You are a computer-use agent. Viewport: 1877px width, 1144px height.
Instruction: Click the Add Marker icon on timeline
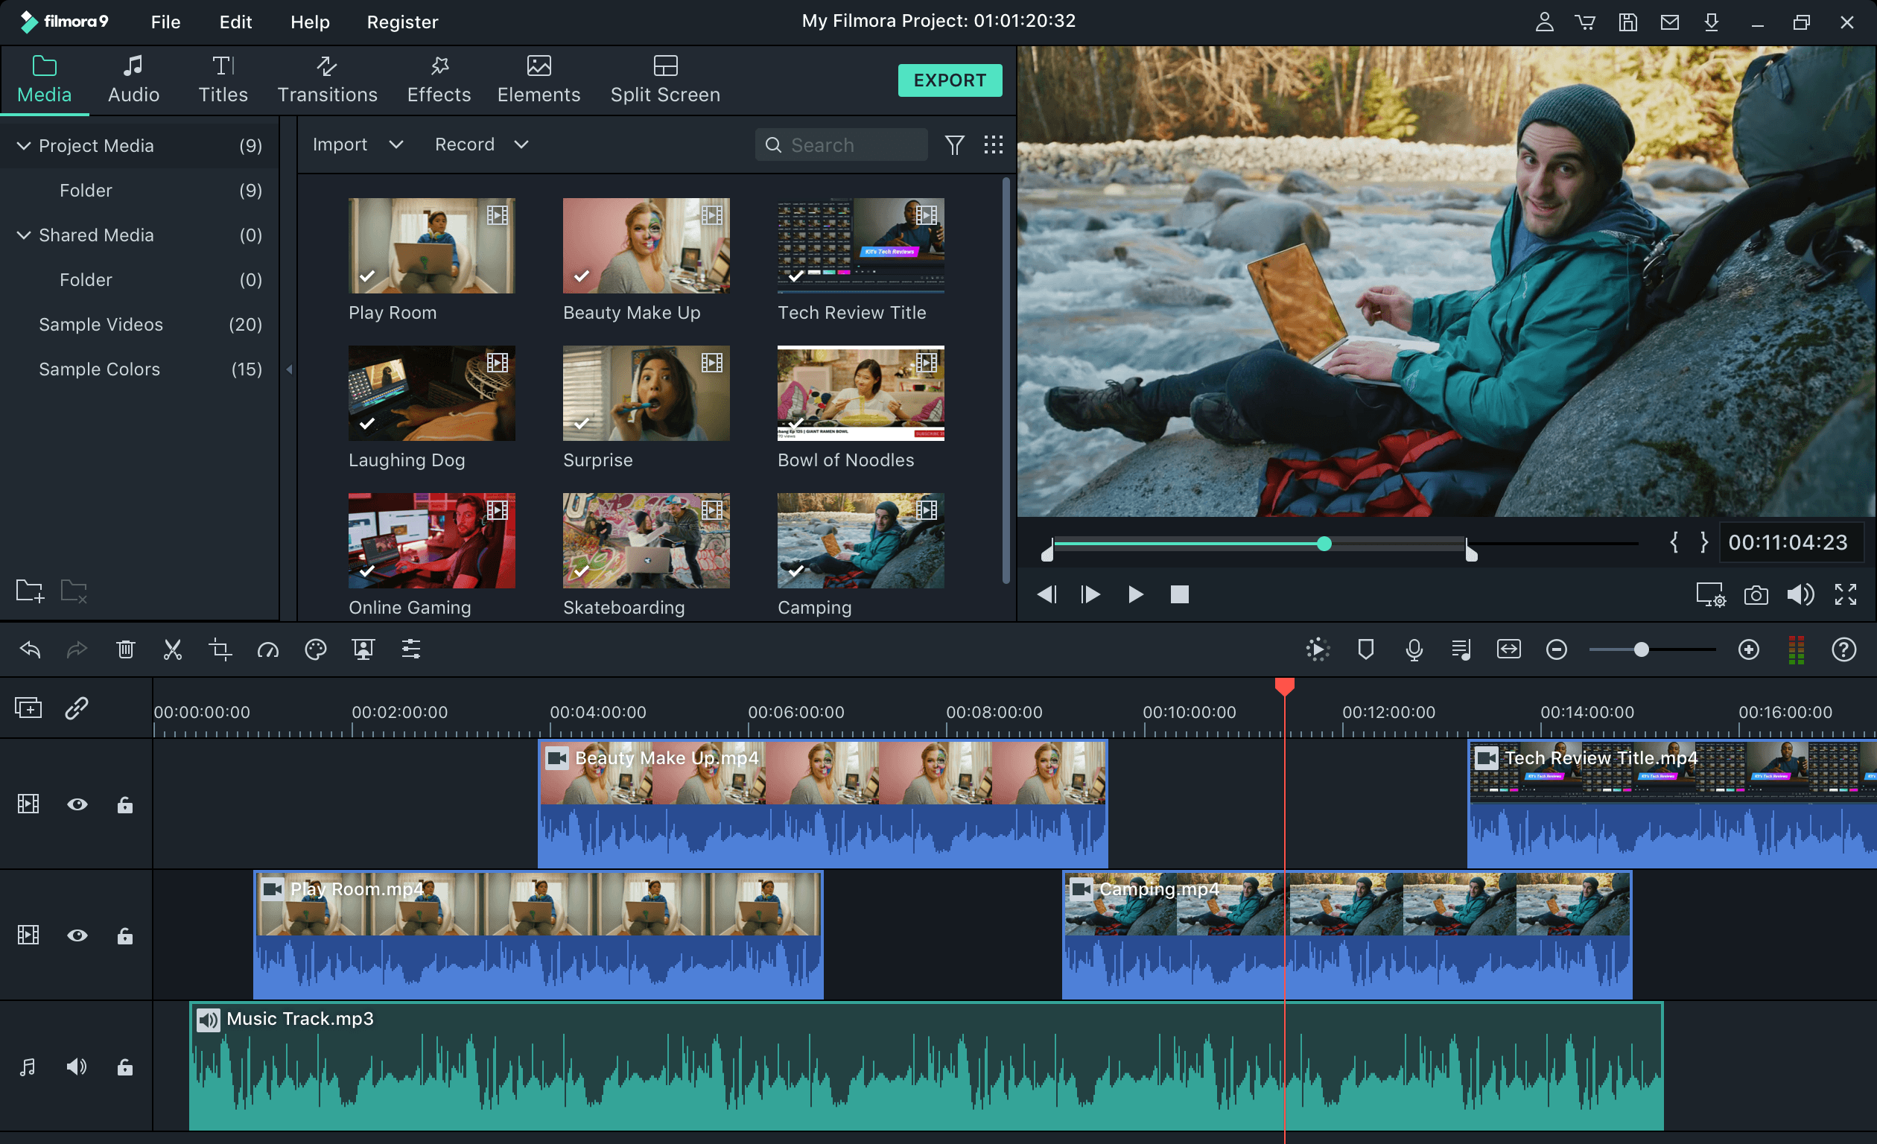click(x=1365, y=650)
